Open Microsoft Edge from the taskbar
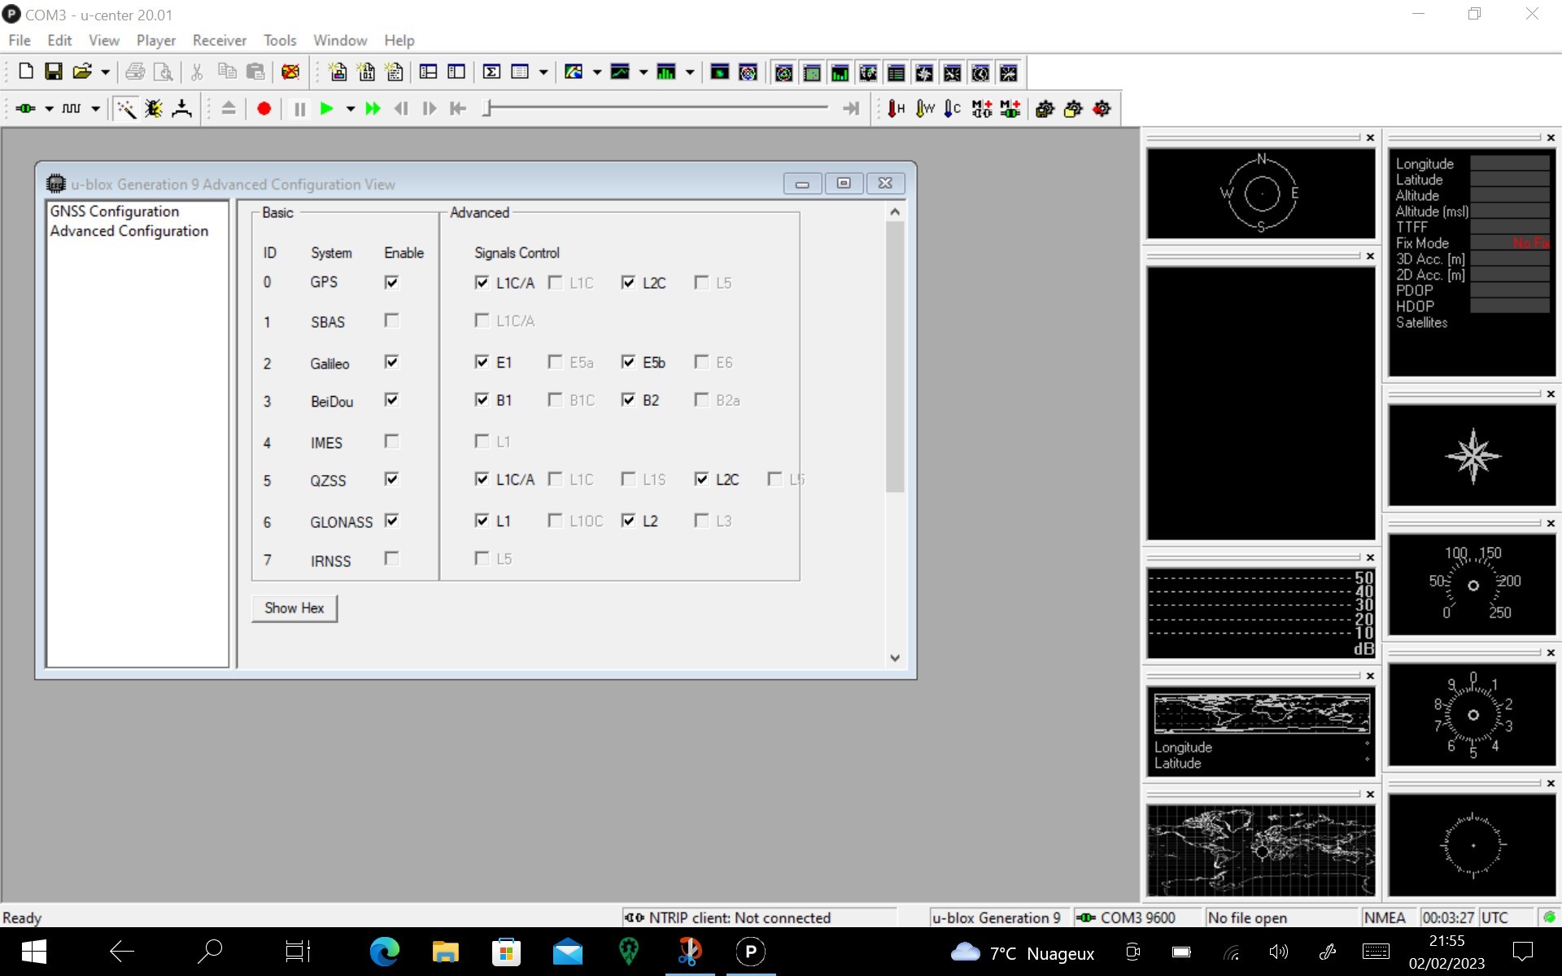1562x976 pixels. (385, 951)
